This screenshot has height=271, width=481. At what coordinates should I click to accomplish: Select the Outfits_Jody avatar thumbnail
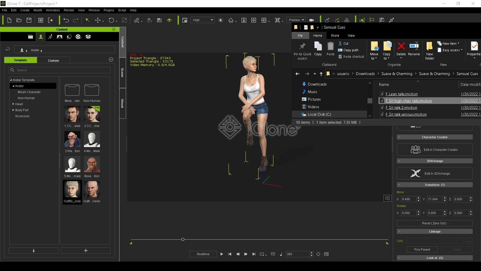72,192
